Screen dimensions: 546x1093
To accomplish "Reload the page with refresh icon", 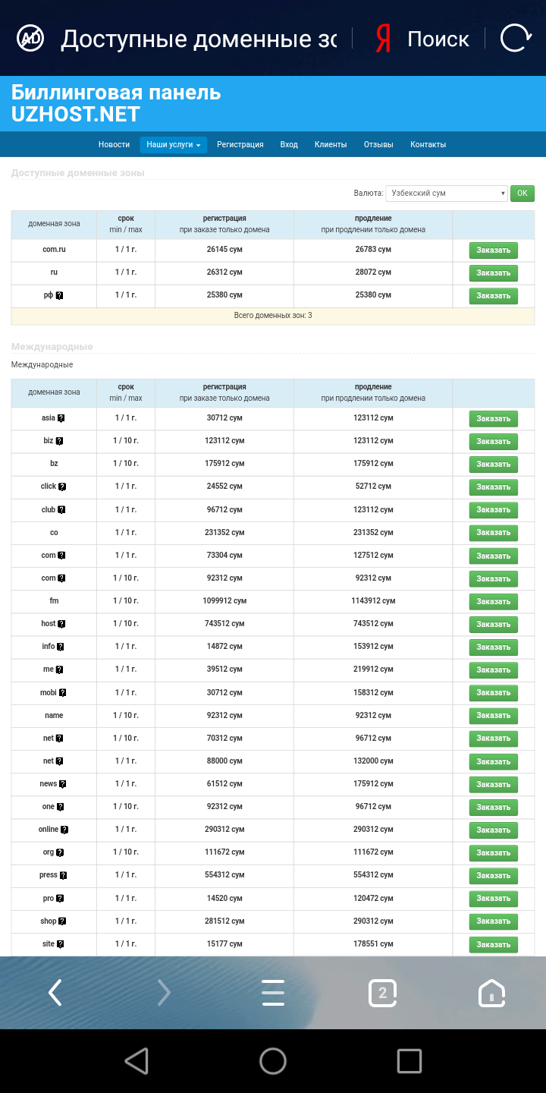I will (516, 38).
